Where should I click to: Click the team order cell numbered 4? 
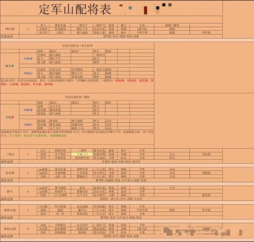(x=28, y=192)
